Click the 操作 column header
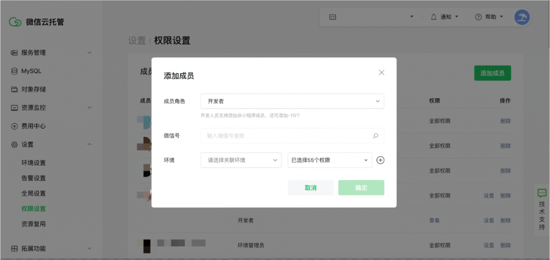 (x=506, y=101)
